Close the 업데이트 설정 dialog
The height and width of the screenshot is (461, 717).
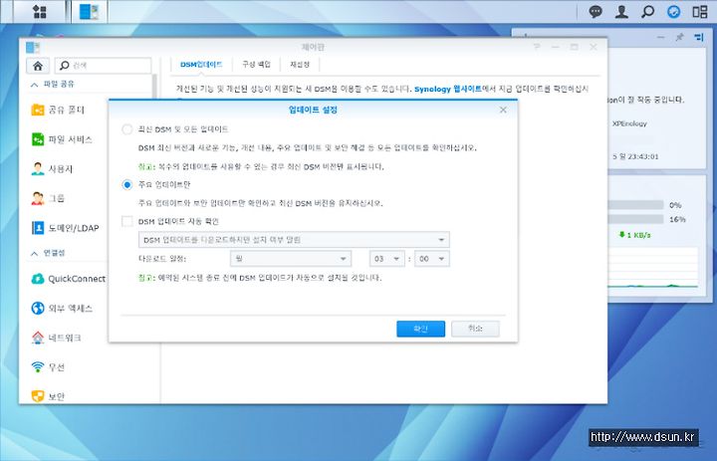point(503,110)
